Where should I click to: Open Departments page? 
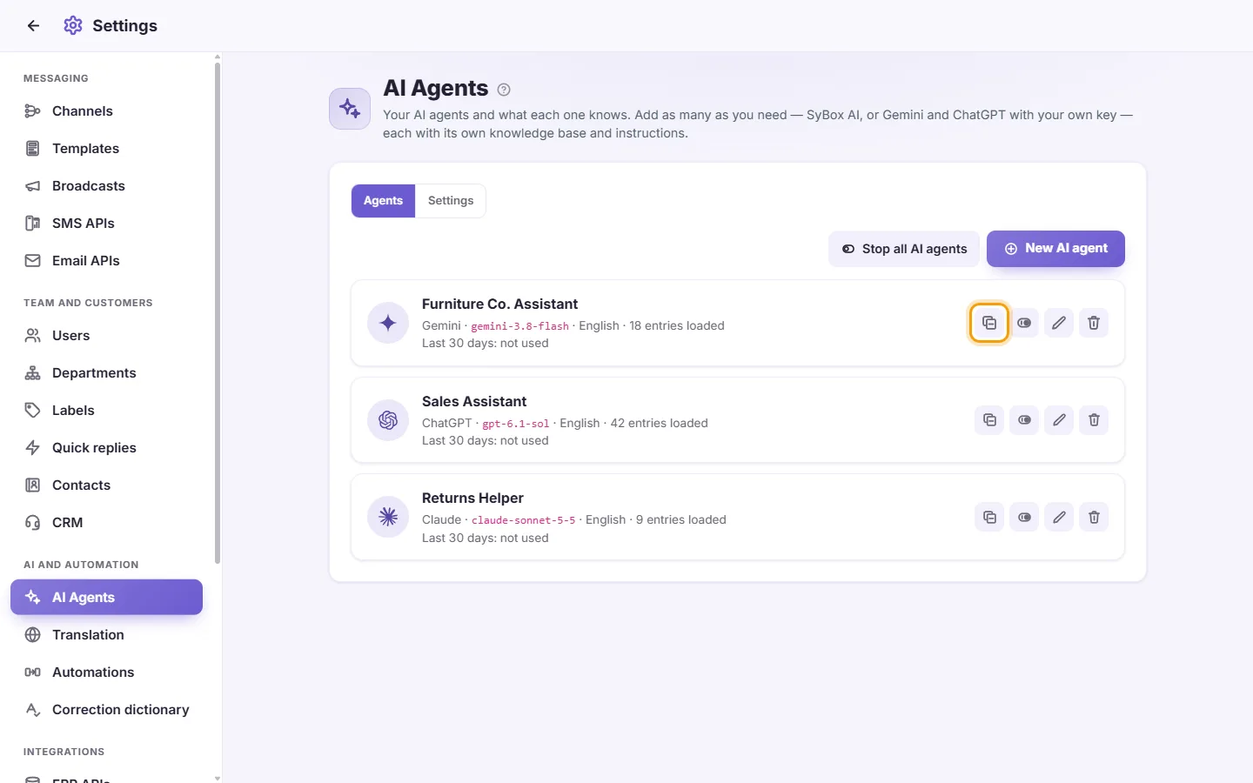click(106, 373)
